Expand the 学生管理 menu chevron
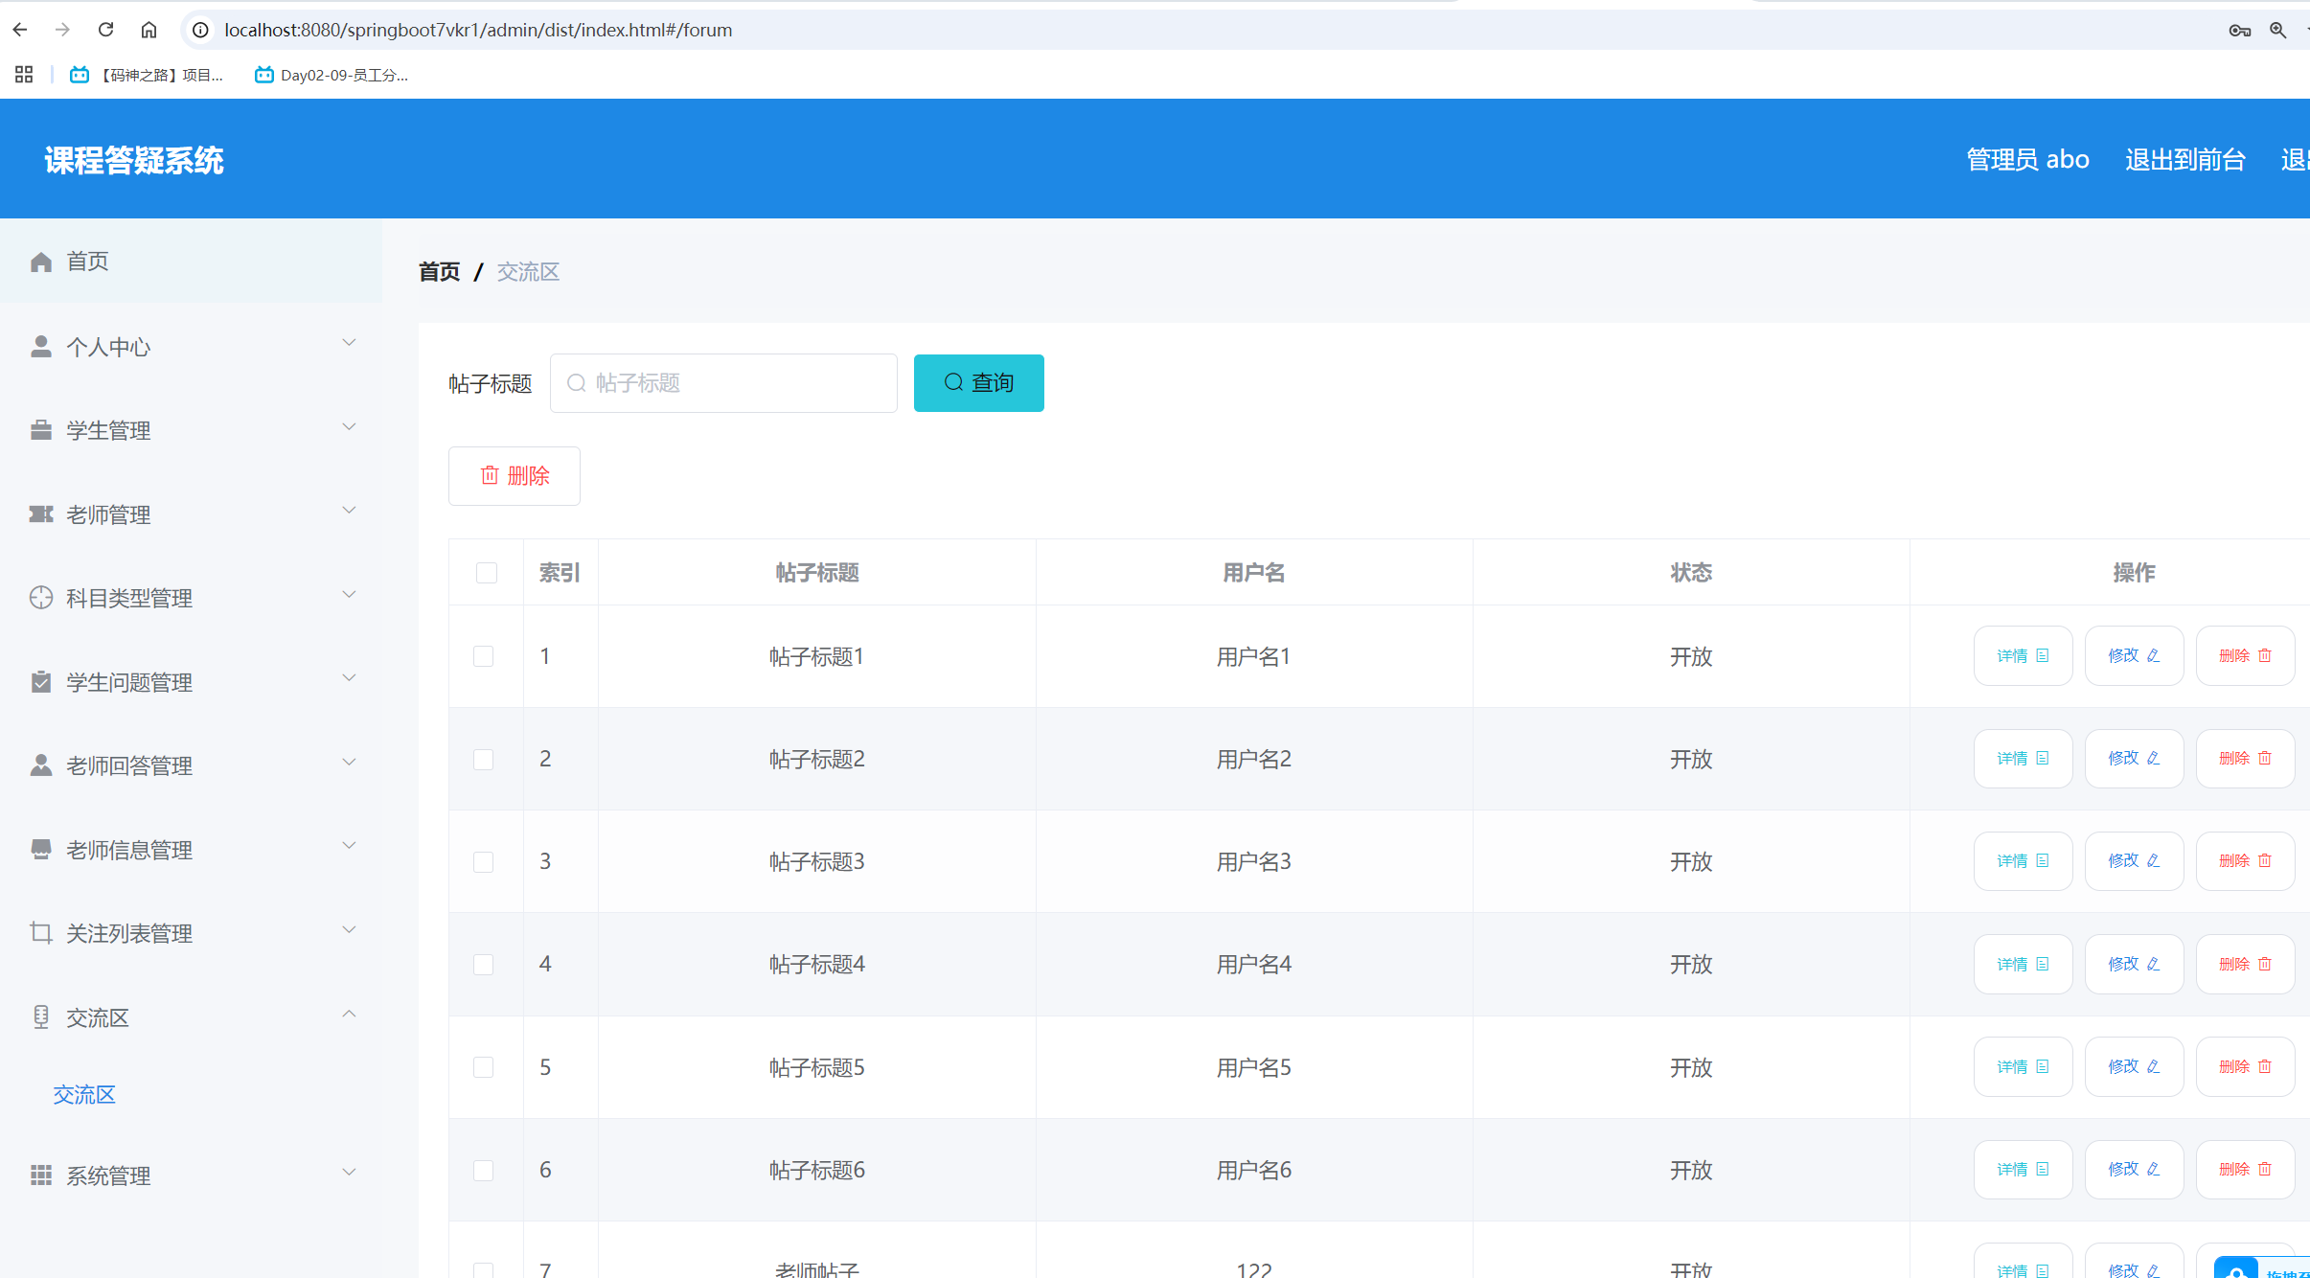The image size is (2310, 1278). [349, 427]
